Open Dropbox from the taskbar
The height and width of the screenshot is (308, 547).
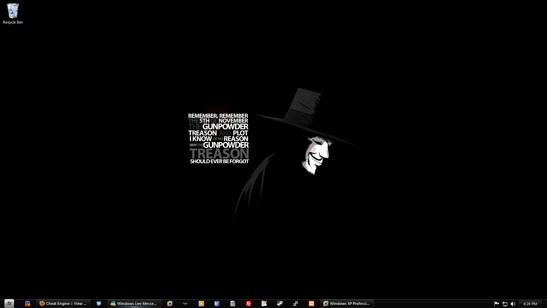point(99,304)
